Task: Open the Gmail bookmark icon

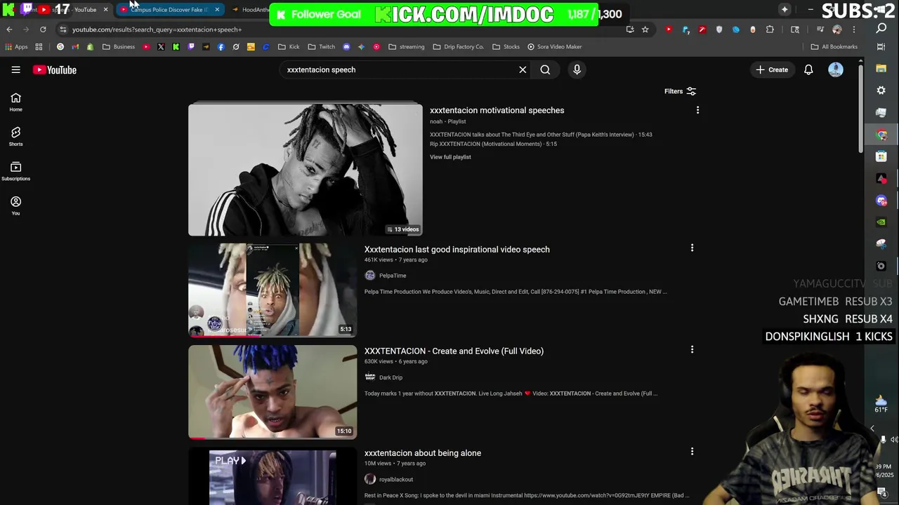Action: click(x=75, y=47)
